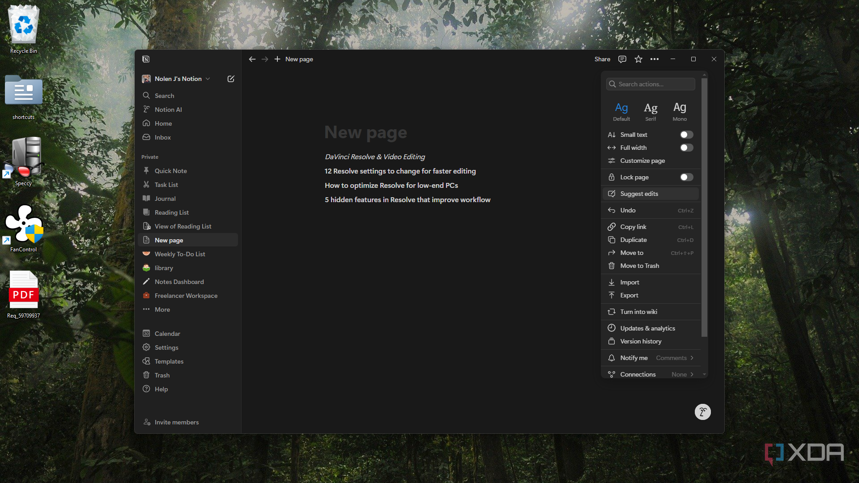Add a new tab with plus icon
This screenshot has height=483, width=859.
pos(277,59)
